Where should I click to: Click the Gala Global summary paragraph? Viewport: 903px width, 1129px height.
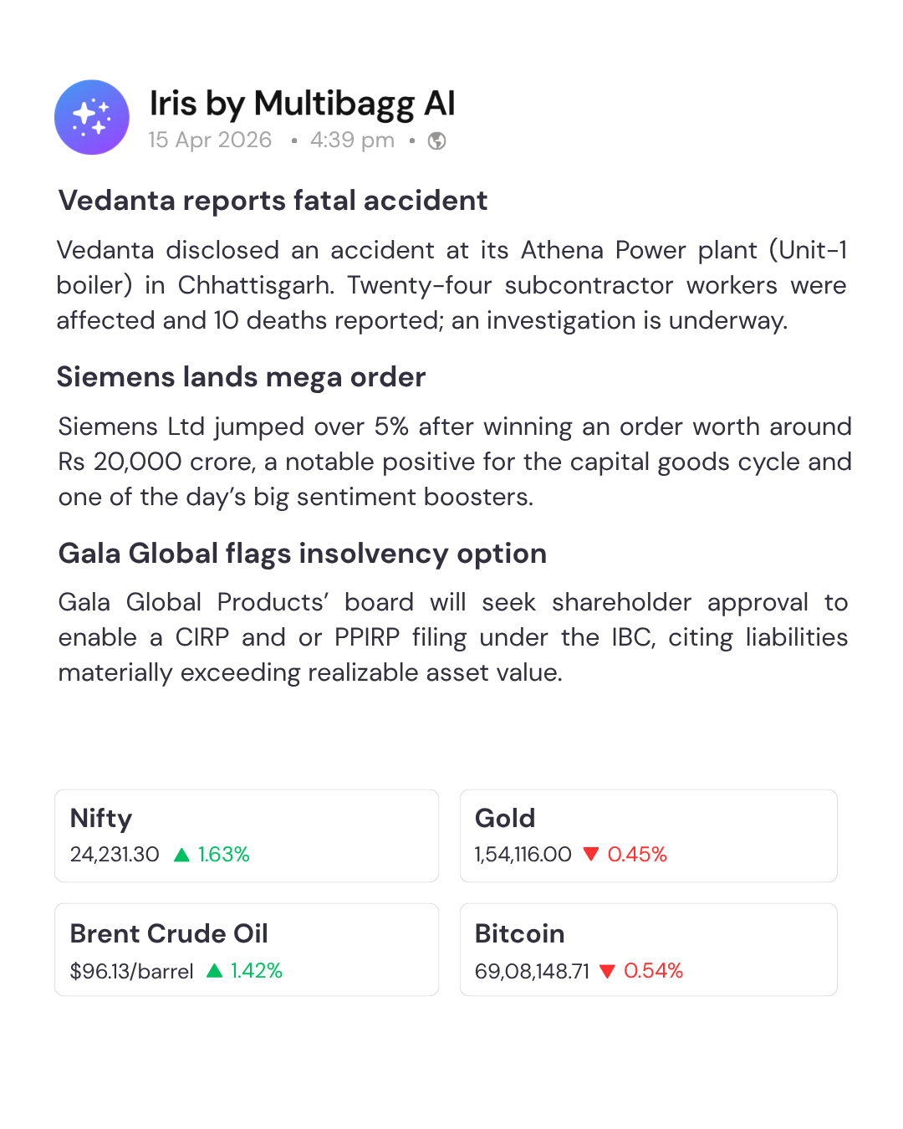(x=451, y=637)
